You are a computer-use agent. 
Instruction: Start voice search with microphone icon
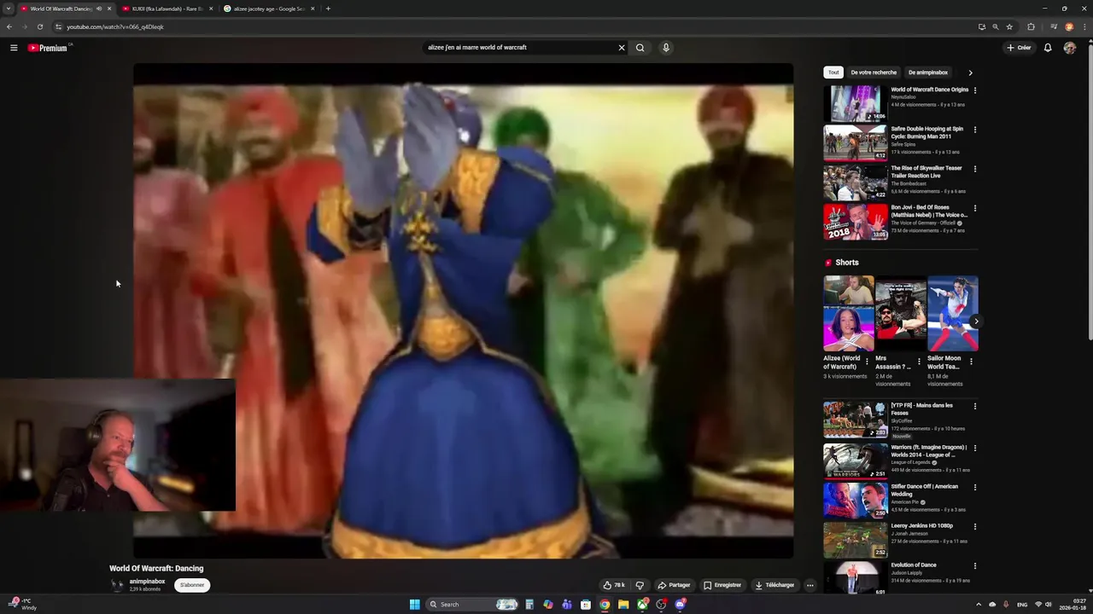(x=666, y=48)
